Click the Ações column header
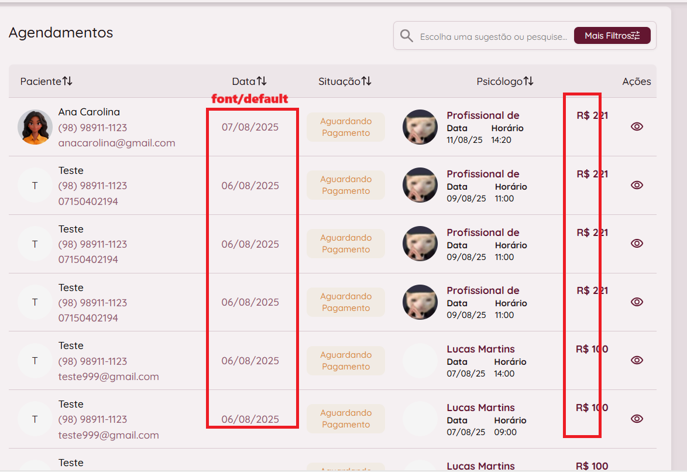Viewport: 687px width, 472px height. tap(637, 81)
